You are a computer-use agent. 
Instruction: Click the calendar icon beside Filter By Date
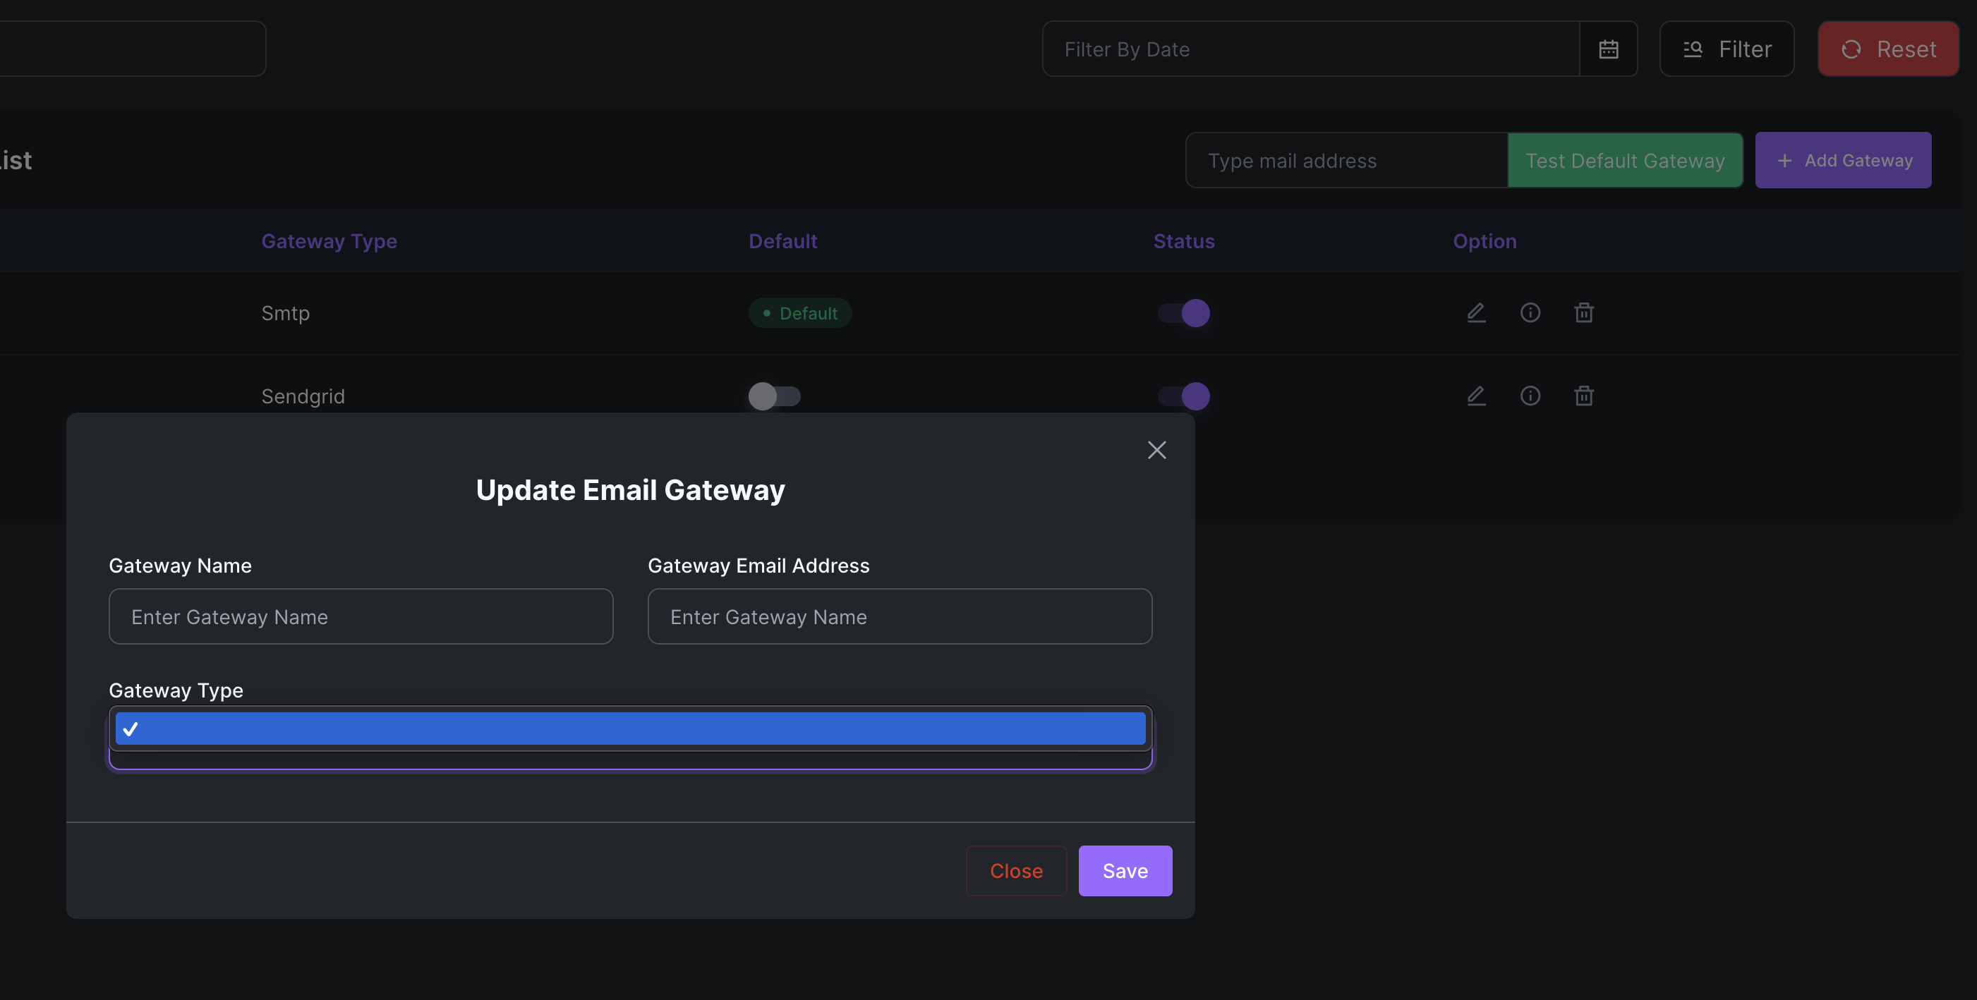tap(1609, 49)
